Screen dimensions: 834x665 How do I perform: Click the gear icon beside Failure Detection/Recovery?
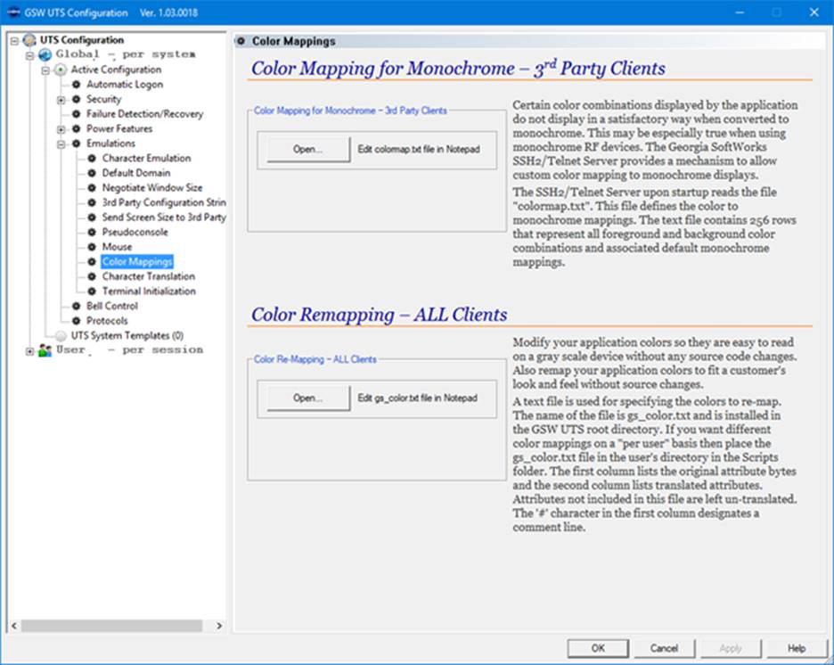click(76, 114)
